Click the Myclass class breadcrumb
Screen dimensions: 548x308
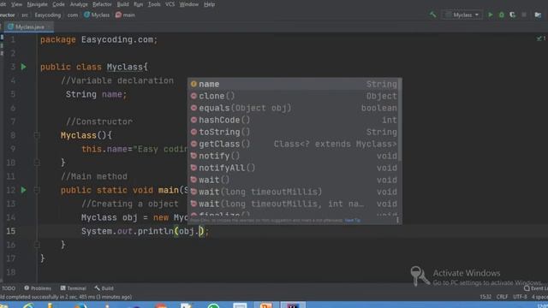[97, 15]
